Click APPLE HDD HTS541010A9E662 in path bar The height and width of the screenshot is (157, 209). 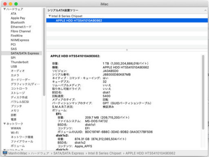[x=150, y=153]
